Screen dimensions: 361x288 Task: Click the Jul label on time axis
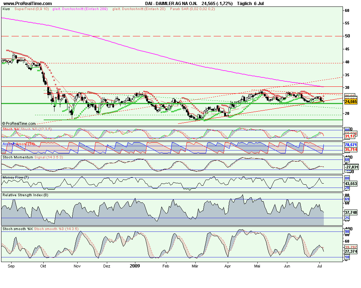coord(319,266)
